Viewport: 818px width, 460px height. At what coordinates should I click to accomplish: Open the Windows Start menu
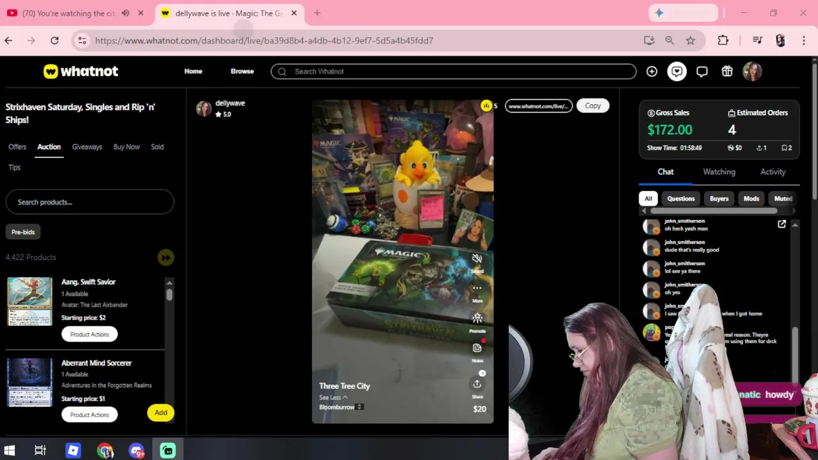pos(9,450)
